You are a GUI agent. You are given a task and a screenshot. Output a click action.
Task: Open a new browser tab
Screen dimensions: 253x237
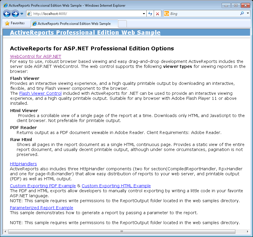click(x=122, y=23)
